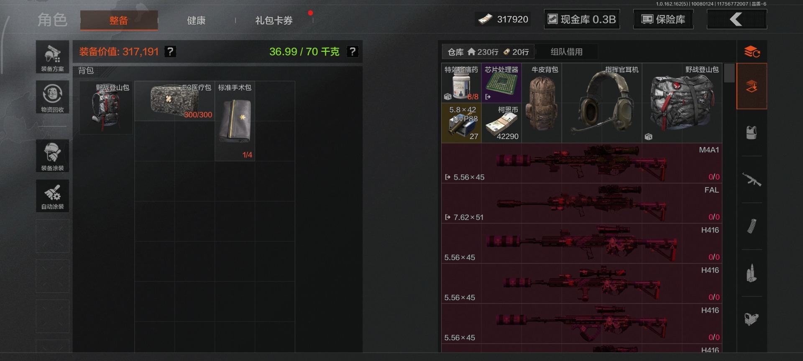The image size is (803, 361).
Task: Open the 装备方案 loadout preset icon
Action: tap(52, 57)
